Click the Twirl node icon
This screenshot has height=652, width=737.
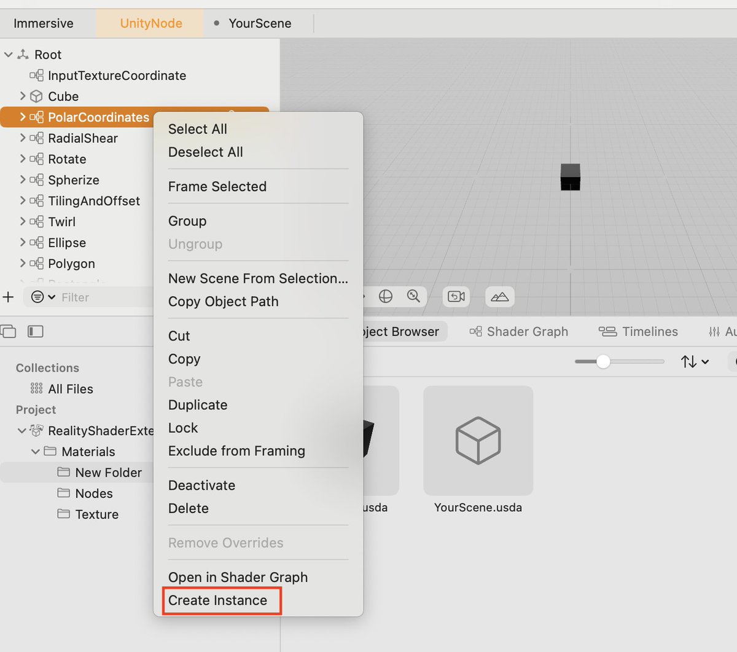coord(37,222)
